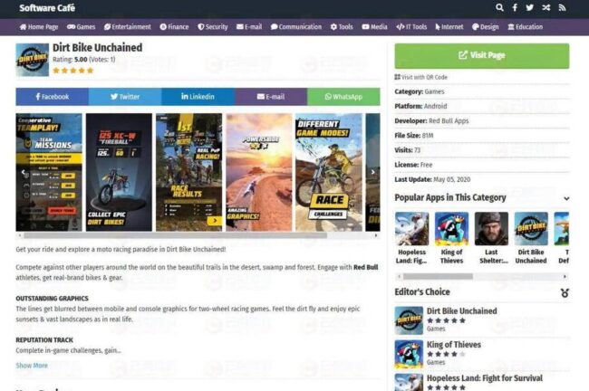Screen dimensions: 589x391
Task: Click the gallery previous arrow
Action: coord(24,172)
